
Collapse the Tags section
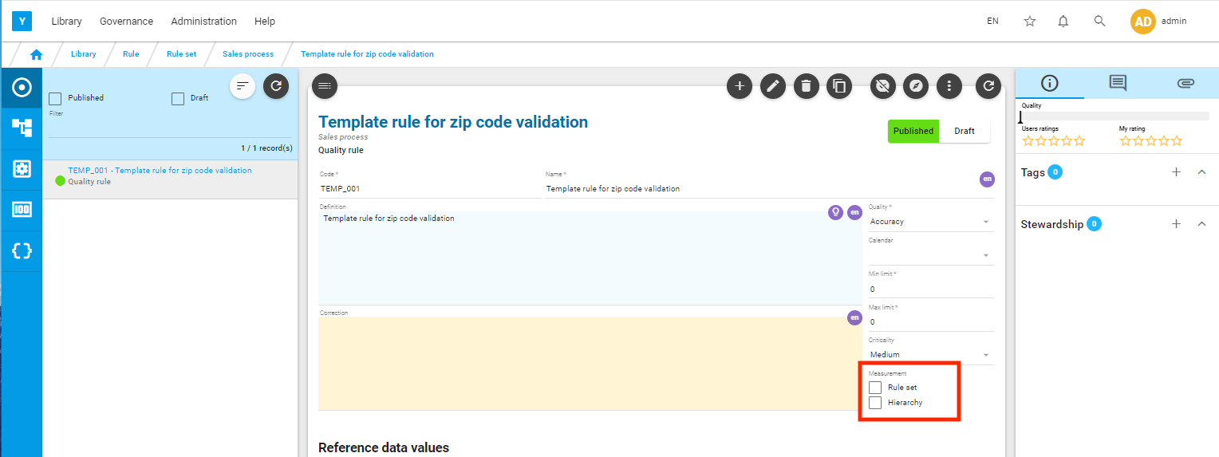coord(1202,172)
